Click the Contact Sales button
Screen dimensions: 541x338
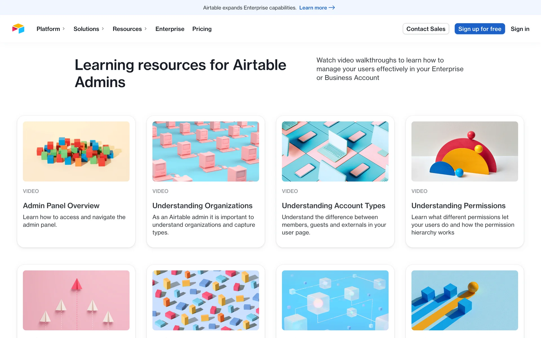click(x=425, y=29)
